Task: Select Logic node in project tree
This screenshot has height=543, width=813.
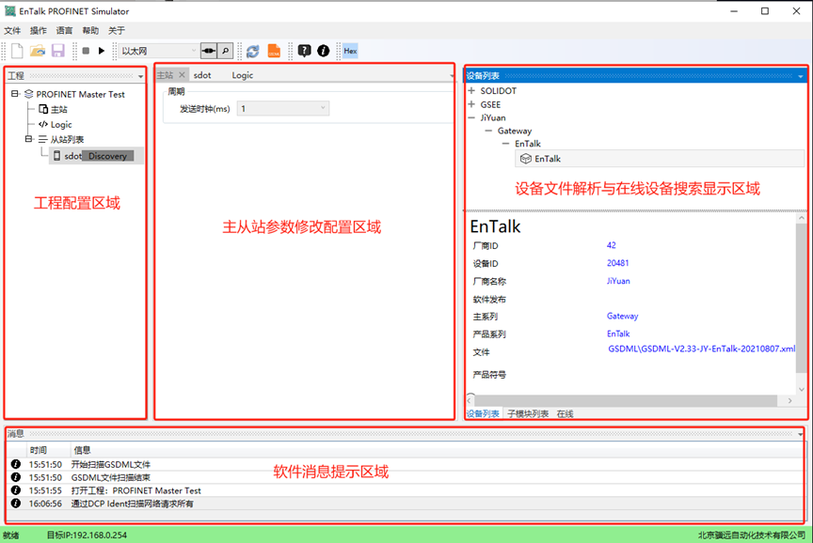Action: click(60, 124)
